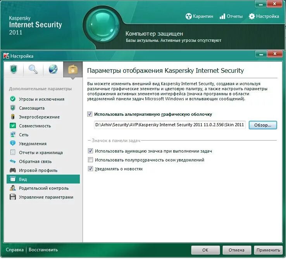The height and width of the screenshot is (259, 286).
Task: Select Угрозы и исключения section
Action: point(43,99)
